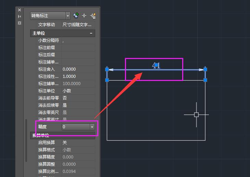Screen dimensions: 250x177
Task: Click the 消去后续零 row value 是
Action: (65, 105)
